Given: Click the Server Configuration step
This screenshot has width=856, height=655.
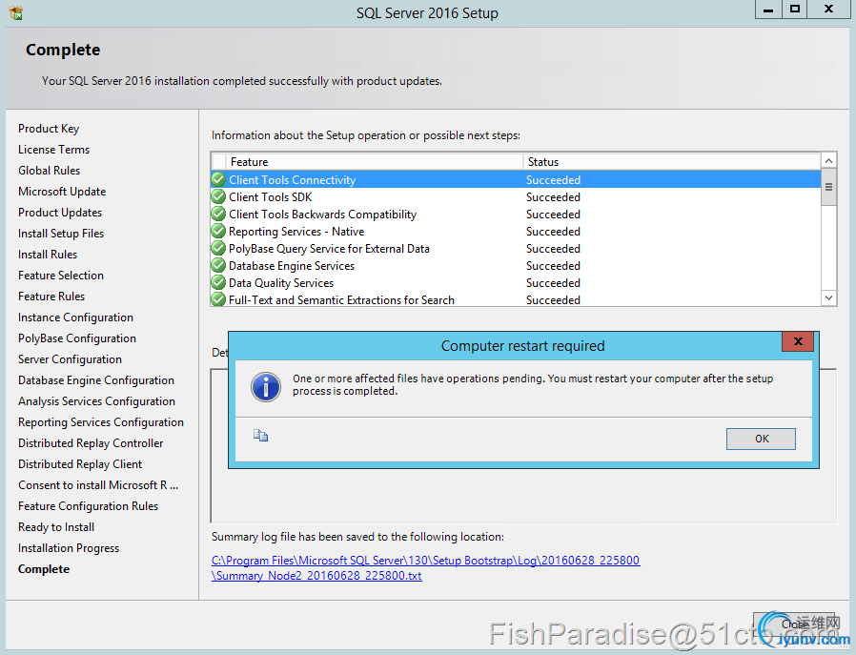Looking at the screenshot, I should [70, 359].
